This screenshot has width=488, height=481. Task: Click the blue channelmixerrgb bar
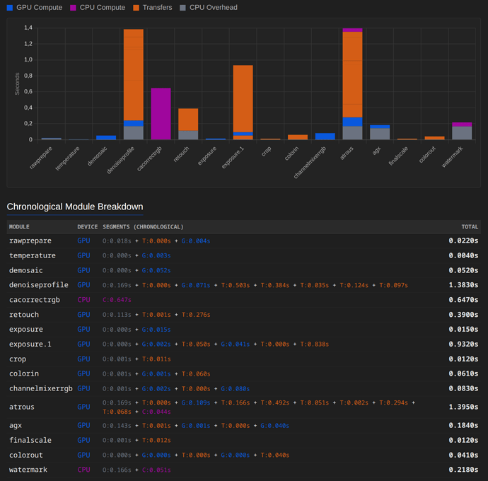click(x=325, y=136)
